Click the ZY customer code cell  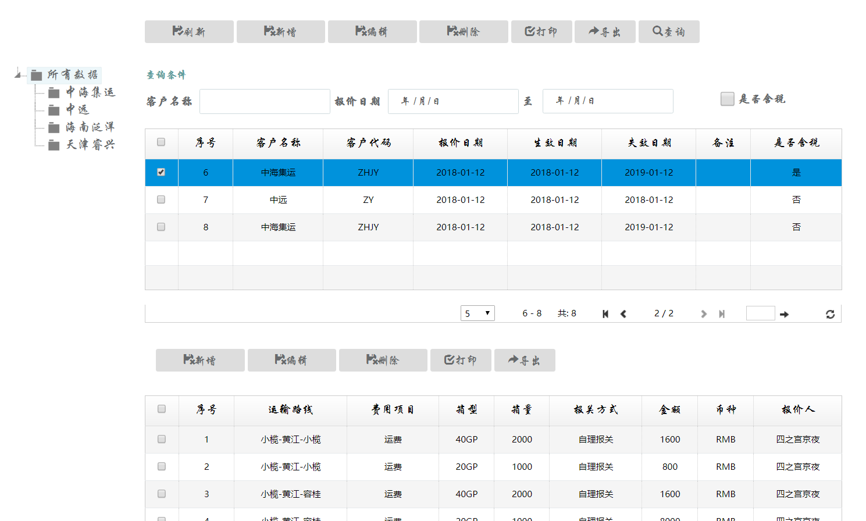[x=368, y=199]
